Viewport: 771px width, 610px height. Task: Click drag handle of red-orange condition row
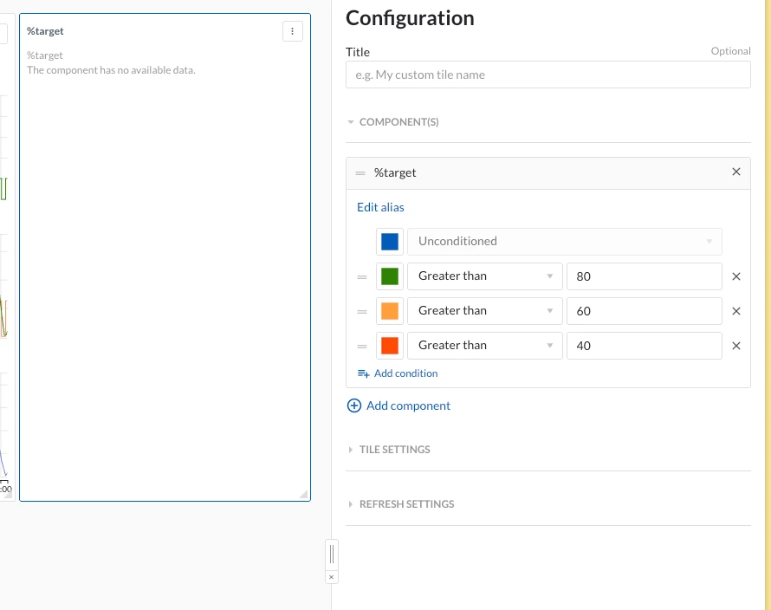[x=362, y=346]
